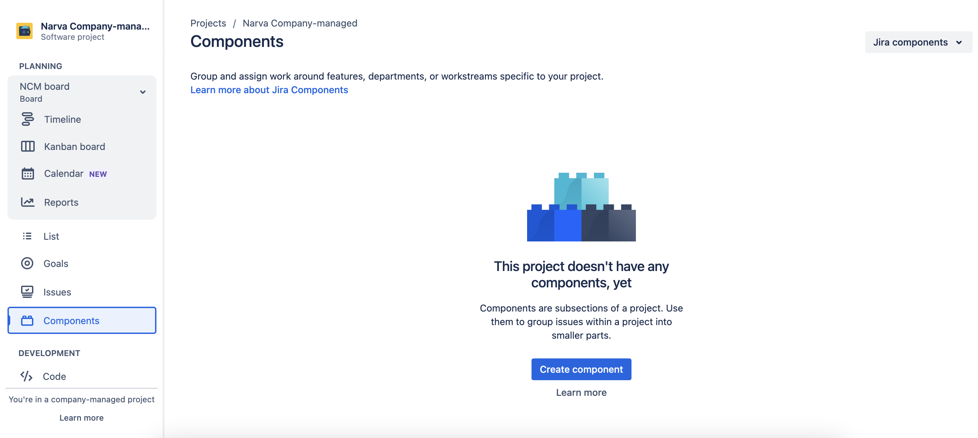Click the List view icon
978x438 pixels.
(x=27, y=236)
